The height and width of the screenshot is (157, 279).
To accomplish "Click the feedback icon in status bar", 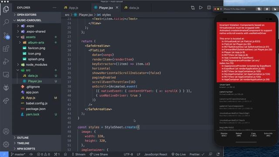I will (x=211, y=154).
